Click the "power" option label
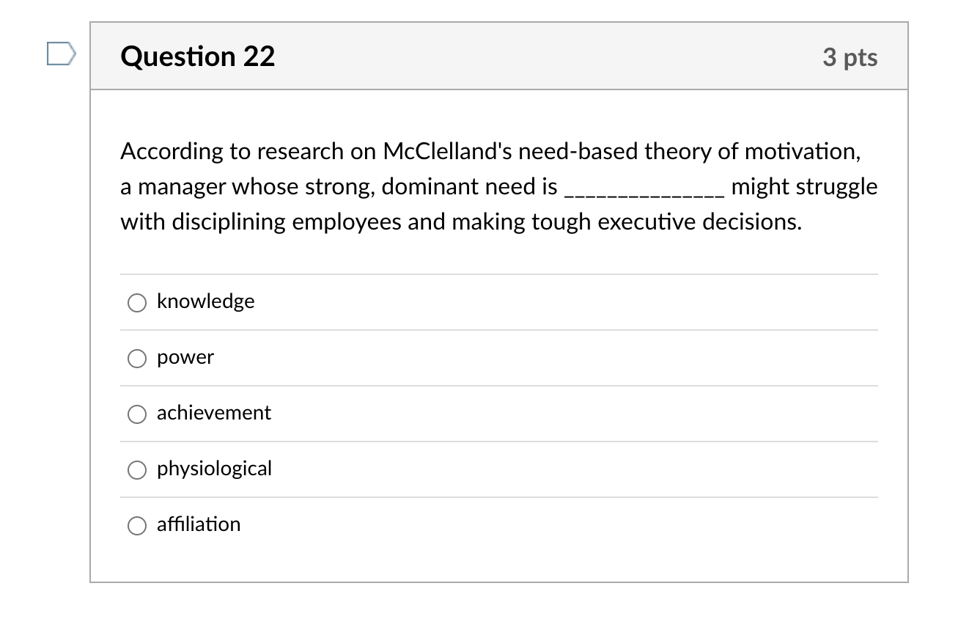Image resolution: width=969 pixels, height=619 pixels. (185, 357)
